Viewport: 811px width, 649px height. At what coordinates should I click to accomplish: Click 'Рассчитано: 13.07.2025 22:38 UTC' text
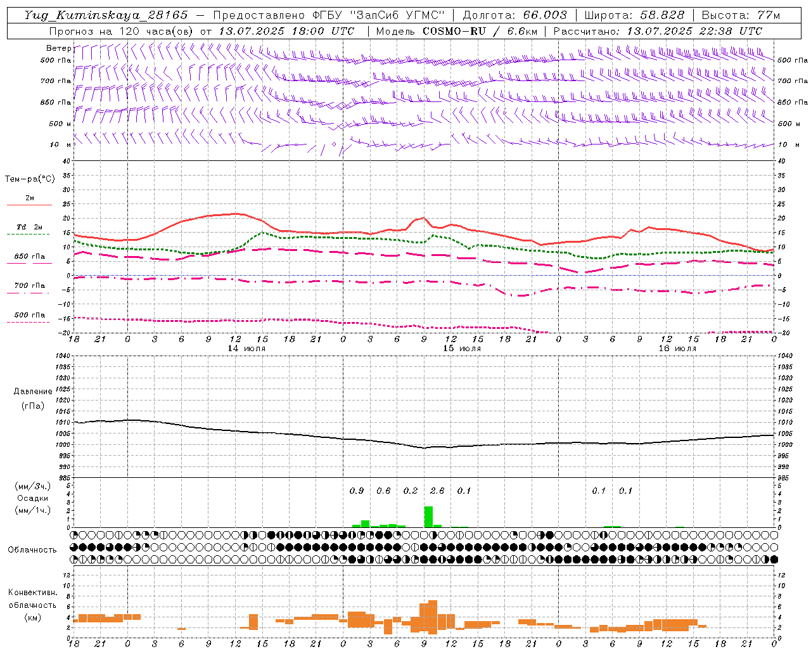click(x=658, y=31)
